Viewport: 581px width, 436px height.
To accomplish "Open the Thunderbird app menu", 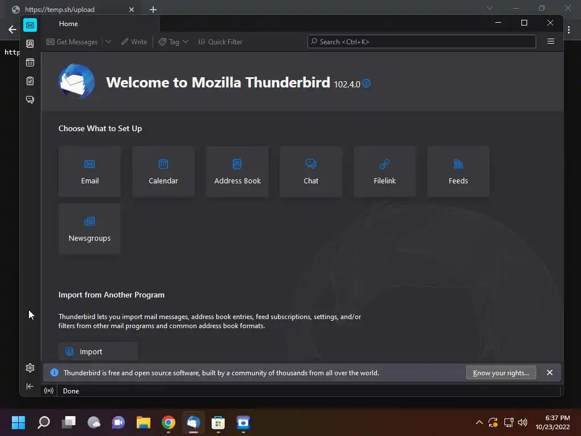I will pyautogui.click(x=550, y=41).
